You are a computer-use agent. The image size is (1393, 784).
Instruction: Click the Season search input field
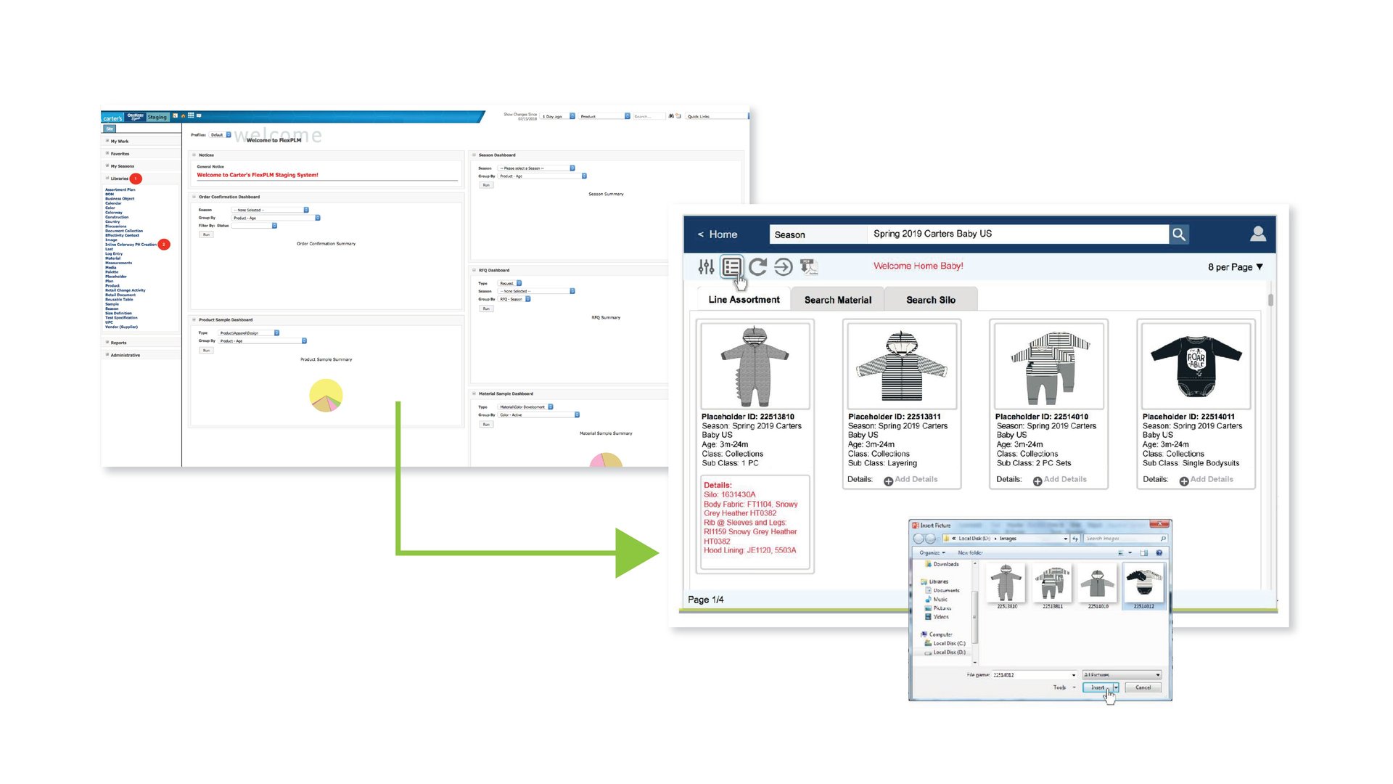(x=1018, y=234)
